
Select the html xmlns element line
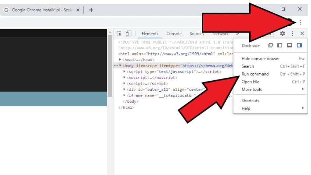click(175, 54)
